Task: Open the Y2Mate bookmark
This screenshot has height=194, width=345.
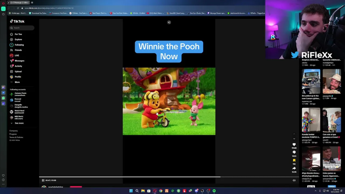Action: pyautogui.click(x=79, y=13)
